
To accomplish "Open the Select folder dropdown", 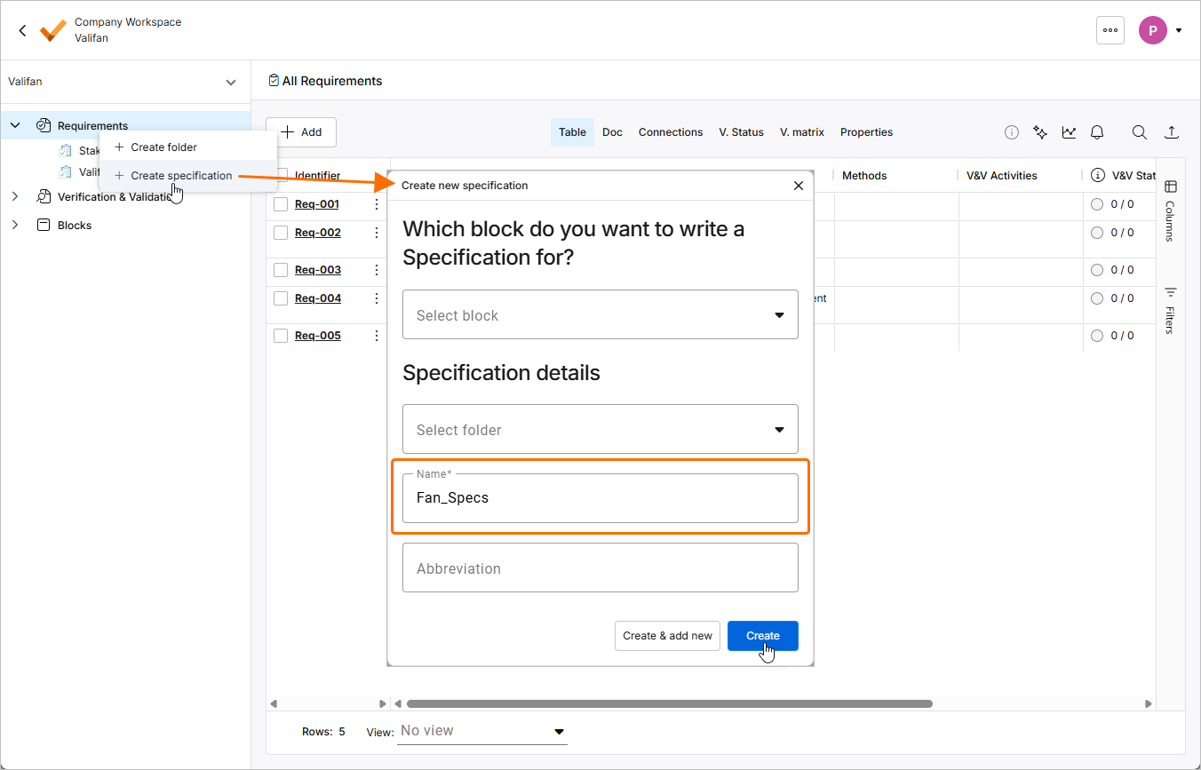I will click(600, 429).
